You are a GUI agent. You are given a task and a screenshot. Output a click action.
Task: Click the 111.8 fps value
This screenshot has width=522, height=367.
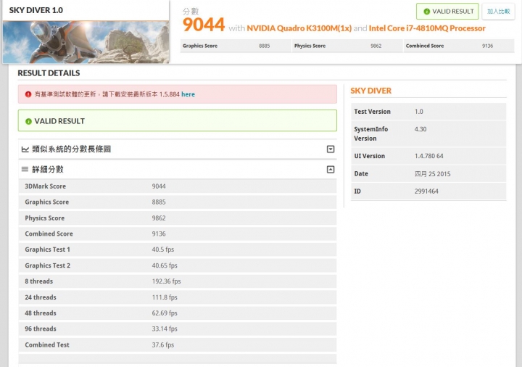(165, 297)
